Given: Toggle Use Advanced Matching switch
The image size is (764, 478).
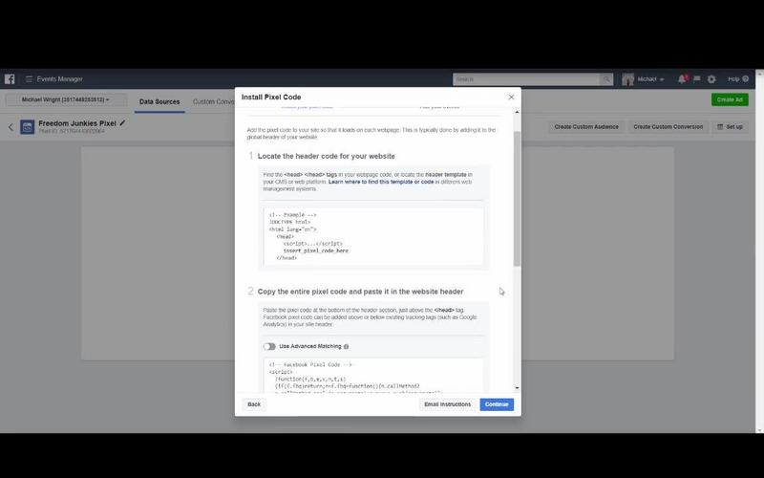Looking at the screenshot, I should click(269, 346).
